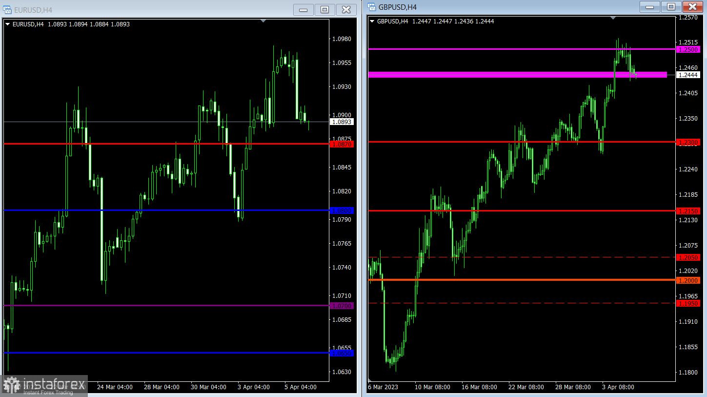The image size is (707, 397).
Task: Click the current price label 1.0893 on EURUSD
Action: coord(342,122)
